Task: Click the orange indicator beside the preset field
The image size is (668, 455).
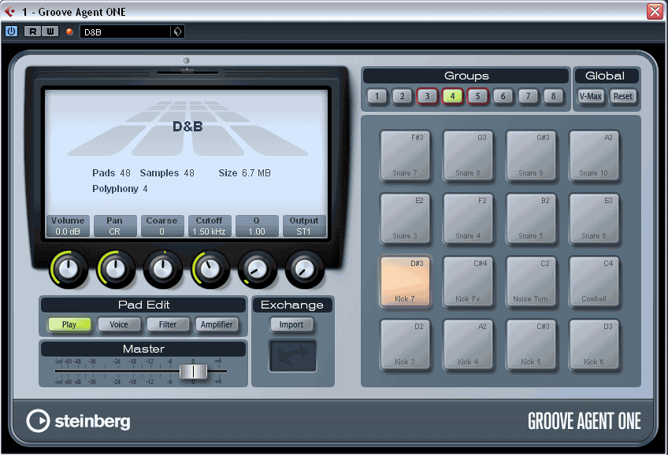Action: pos(69,31)
